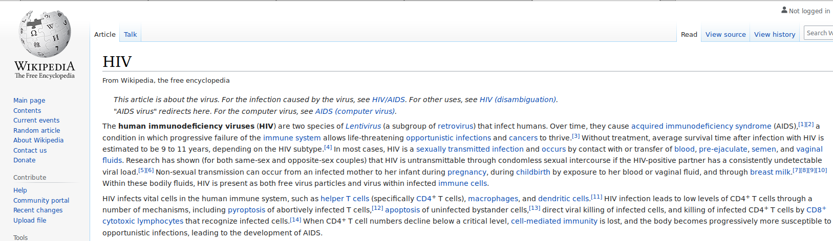
Task: Follow the HIV/AIDS hatnote link
Action: tap(388, 100)
